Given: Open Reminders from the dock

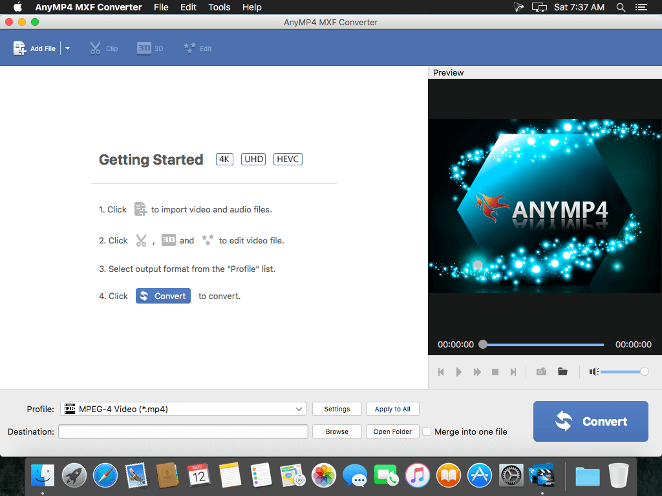Looking at the screenshot, I should coord(261,476).
